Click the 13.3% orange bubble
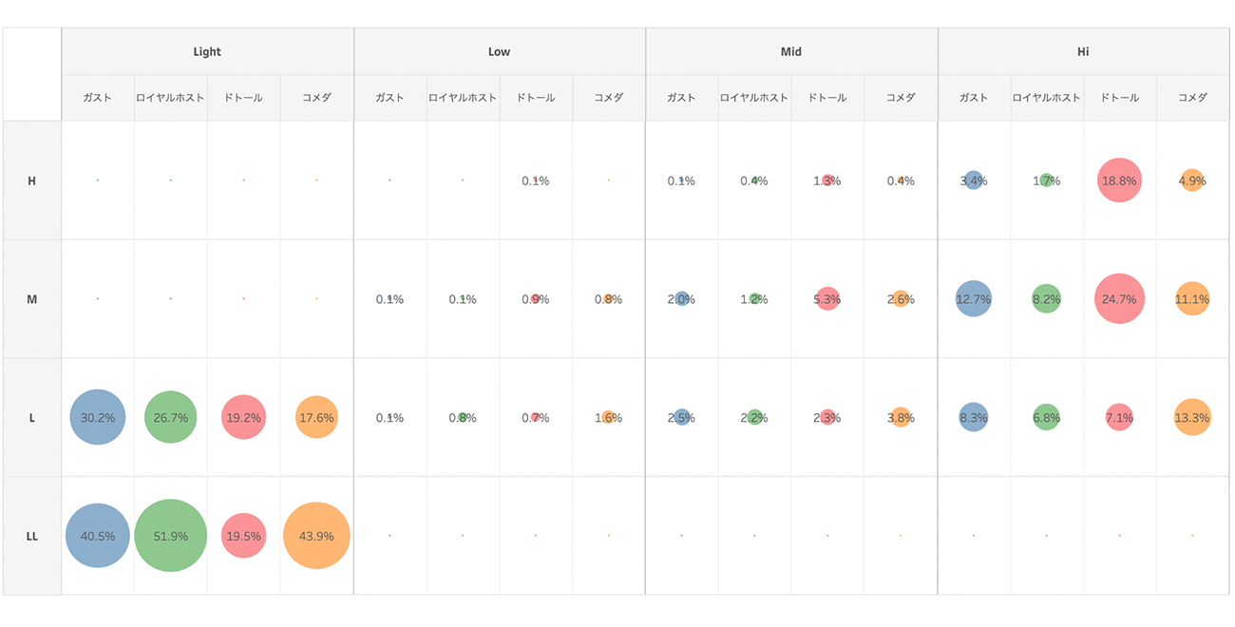The height and width of the screenshot is (627, 1235). click(x=1192, y=417)
